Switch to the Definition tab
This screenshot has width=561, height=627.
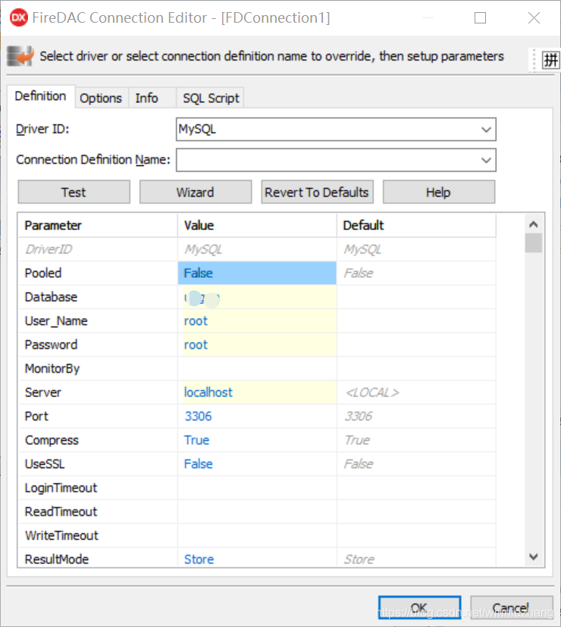coord(40,96)
